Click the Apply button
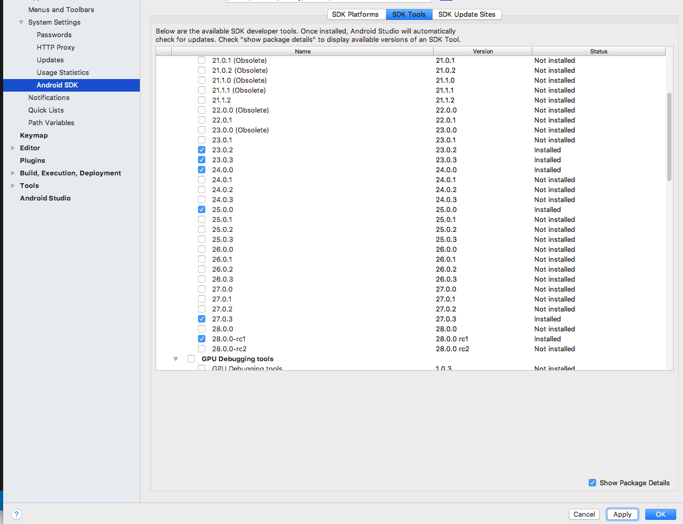Viewport: 683px width, 524px height. (622, 514)
